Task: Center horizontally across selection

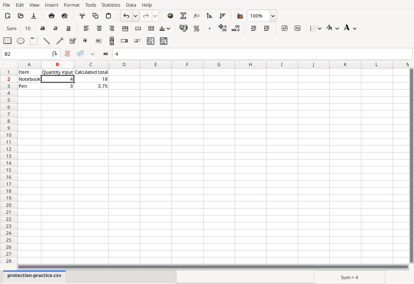Action: pyautogui.click(x=125, y=28)
